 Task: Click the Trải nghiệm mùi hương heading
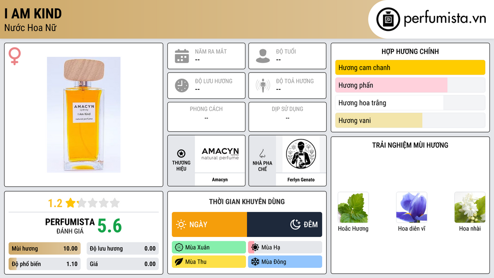tap(410, 145)
